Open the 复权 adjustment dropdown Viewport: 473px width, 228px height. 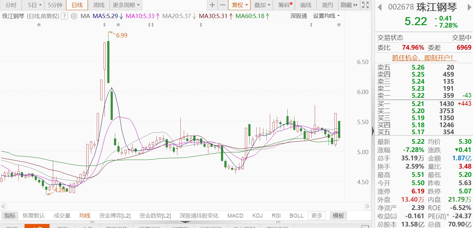pos(239,5)
